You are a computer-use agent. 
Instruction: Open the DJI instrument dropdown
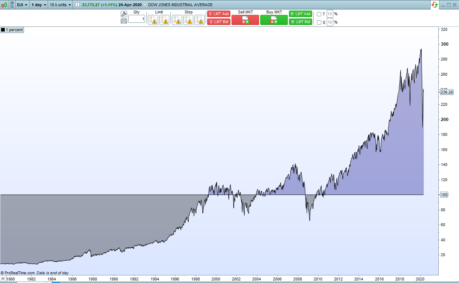(22, 5)
